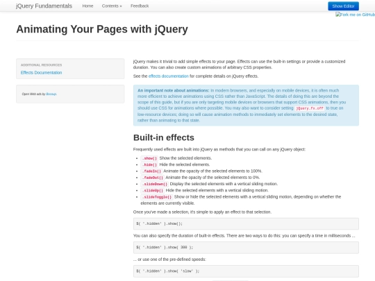Open the Feedback nav item

[140, 6]
